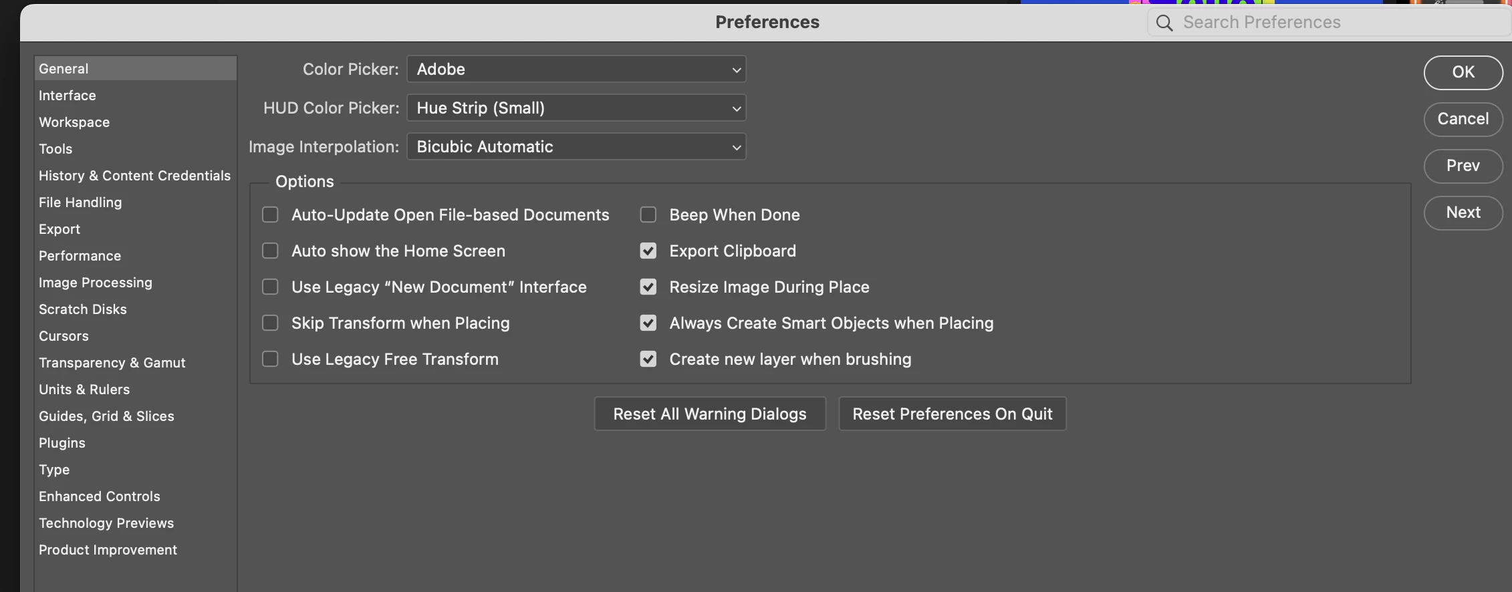Image resolution: width=1512 pixels, height=592 pixels.
Task: Open the Performance preferences category
Action: pos(80,256)
